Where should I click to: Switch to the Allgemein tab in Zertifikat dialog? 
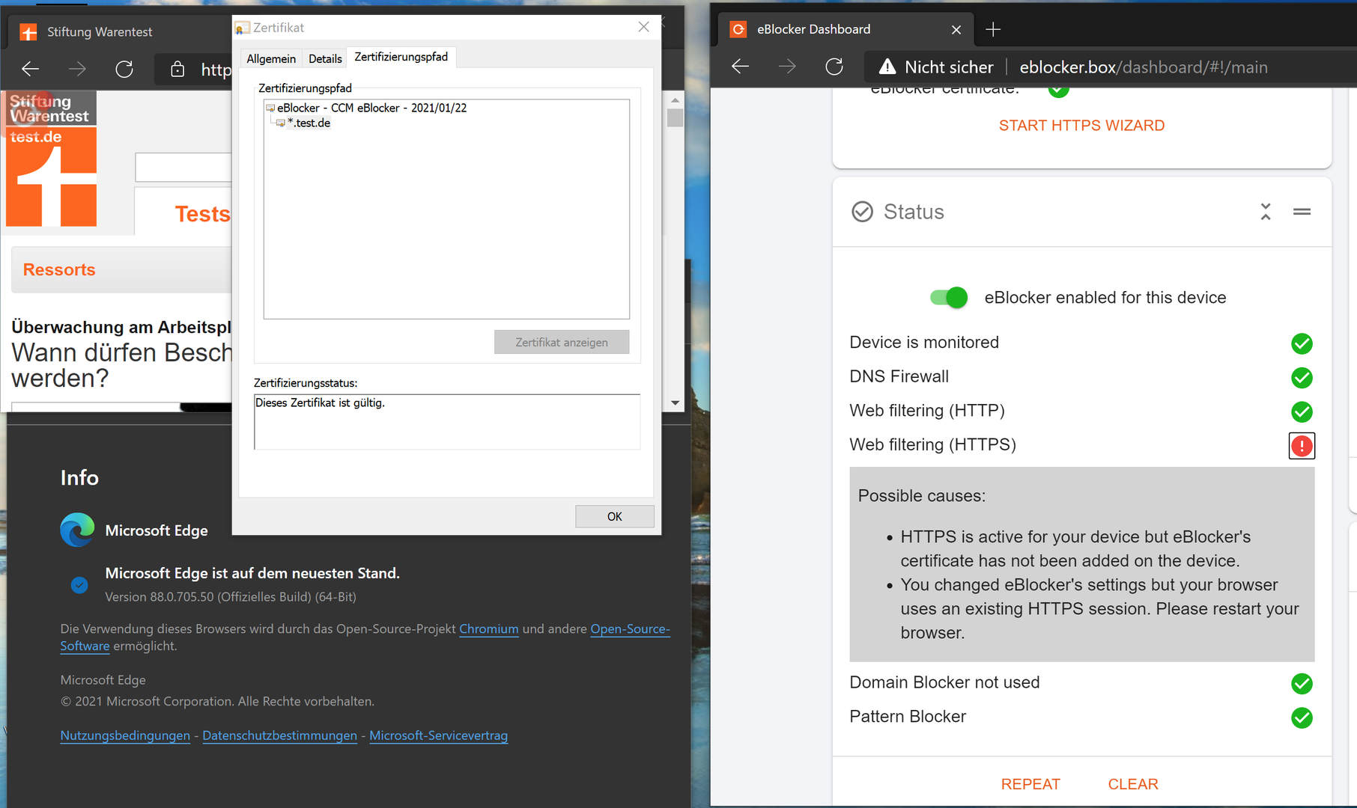click(x=271, y=58)
